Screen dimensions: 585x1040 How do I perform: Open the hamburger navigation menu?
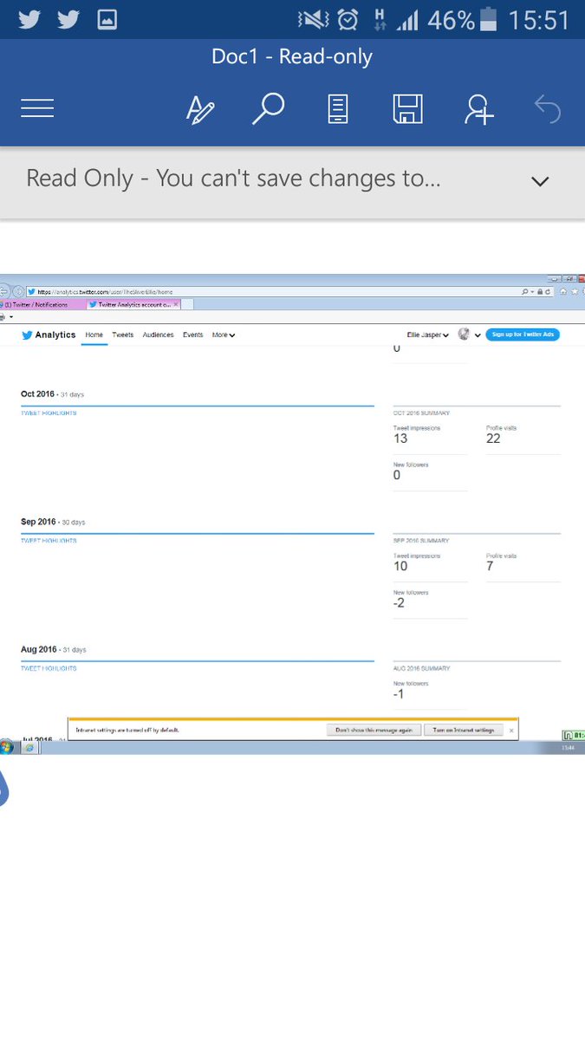pyautogui.click(x=37, y=108)
